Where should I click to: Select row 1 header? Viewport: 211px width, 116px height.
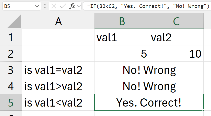pos(11,37)
